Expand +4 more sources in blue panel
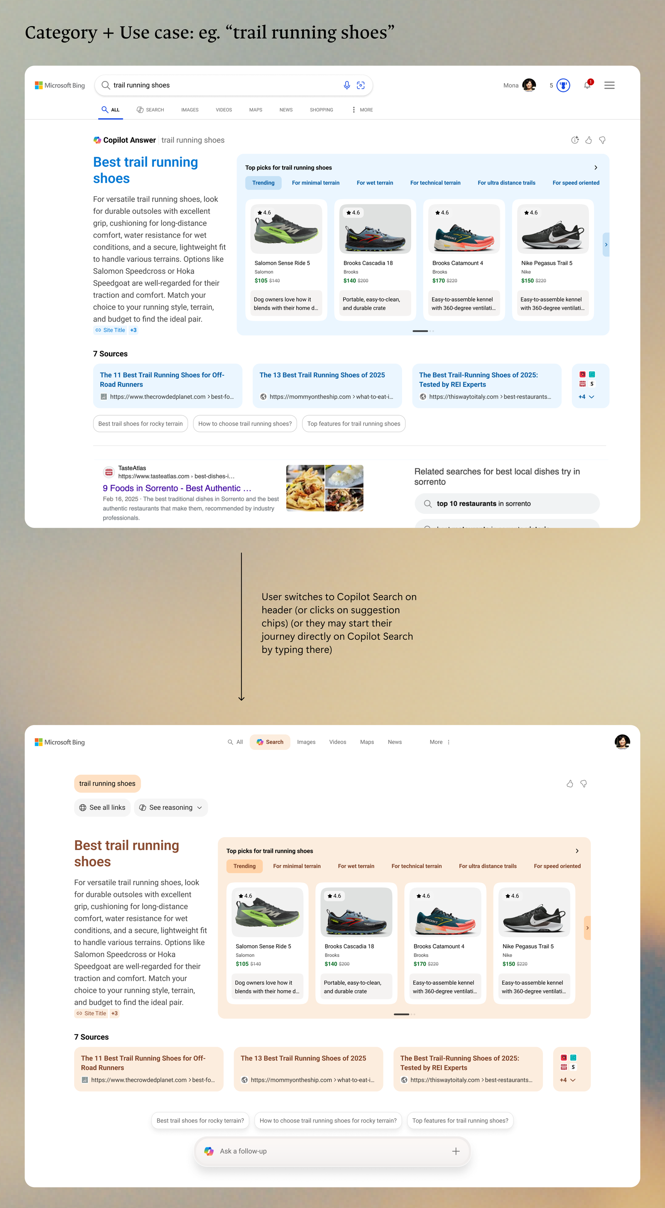 pyautogui.click(x=586, y=397)
